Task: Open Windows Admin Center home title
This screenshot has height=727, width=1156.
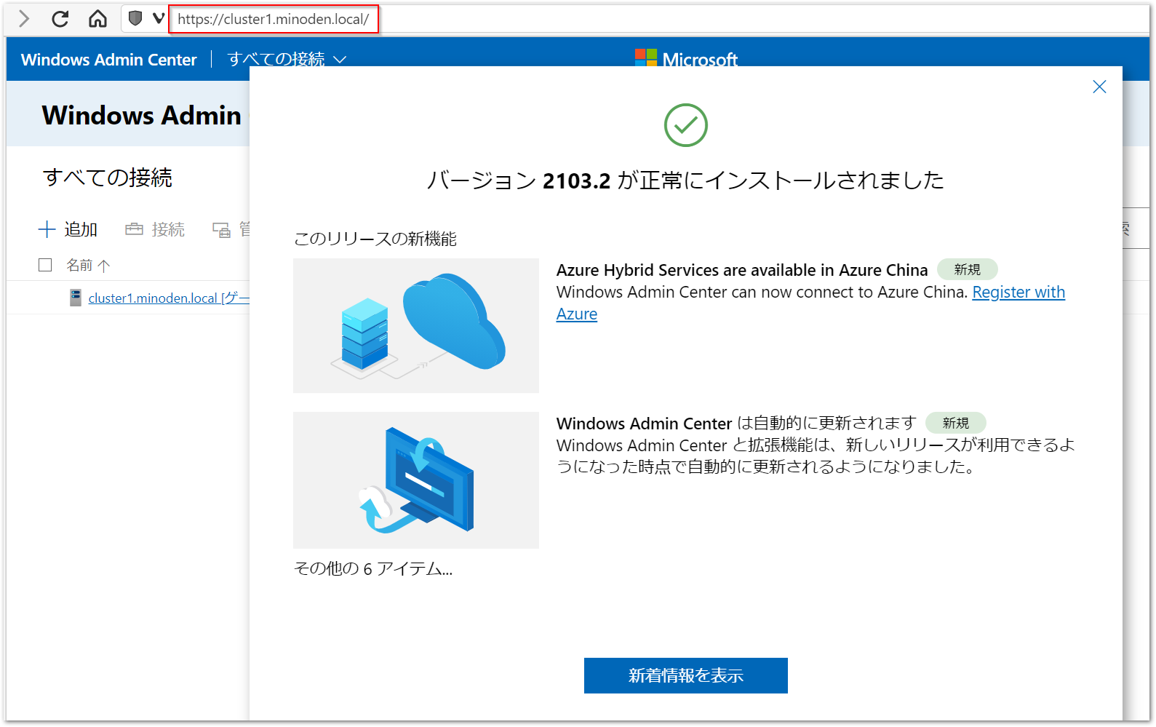Action: 109,60
